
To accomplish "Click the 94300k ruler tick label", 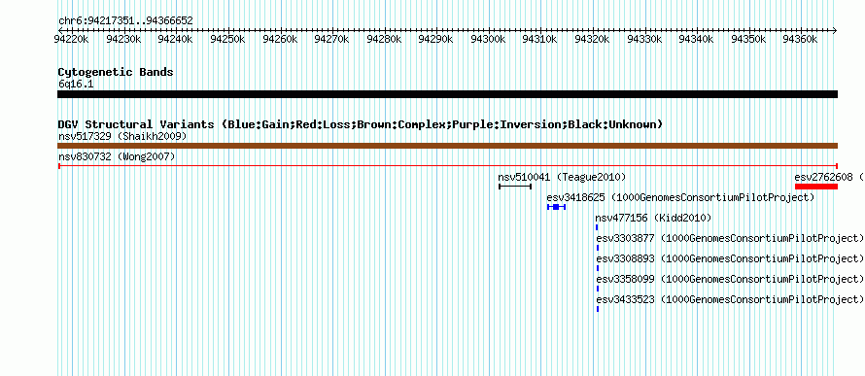I will click(488, 39).
